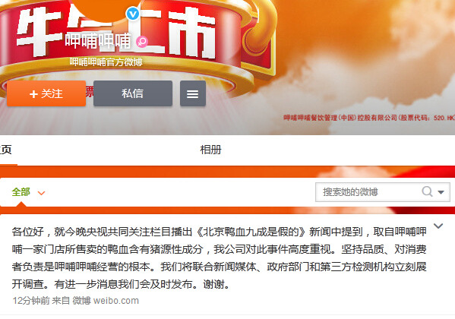Click the 私信 private message button

click(x=133, y=93)
